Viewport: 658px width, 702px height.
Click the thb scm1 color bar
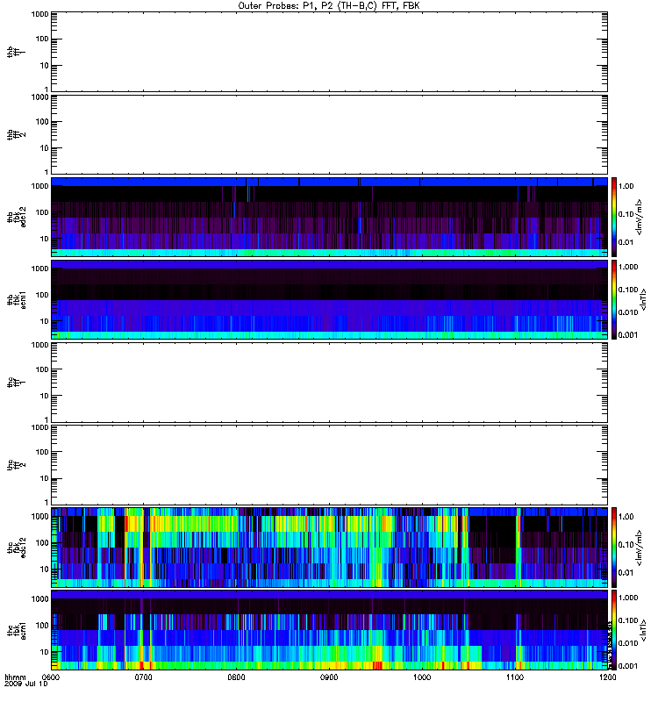pos(614,299)
